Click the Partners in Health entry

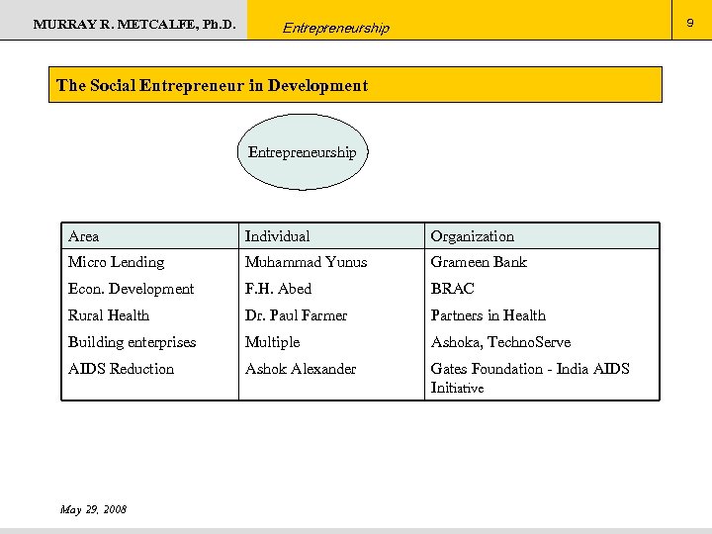click(489, 315)
